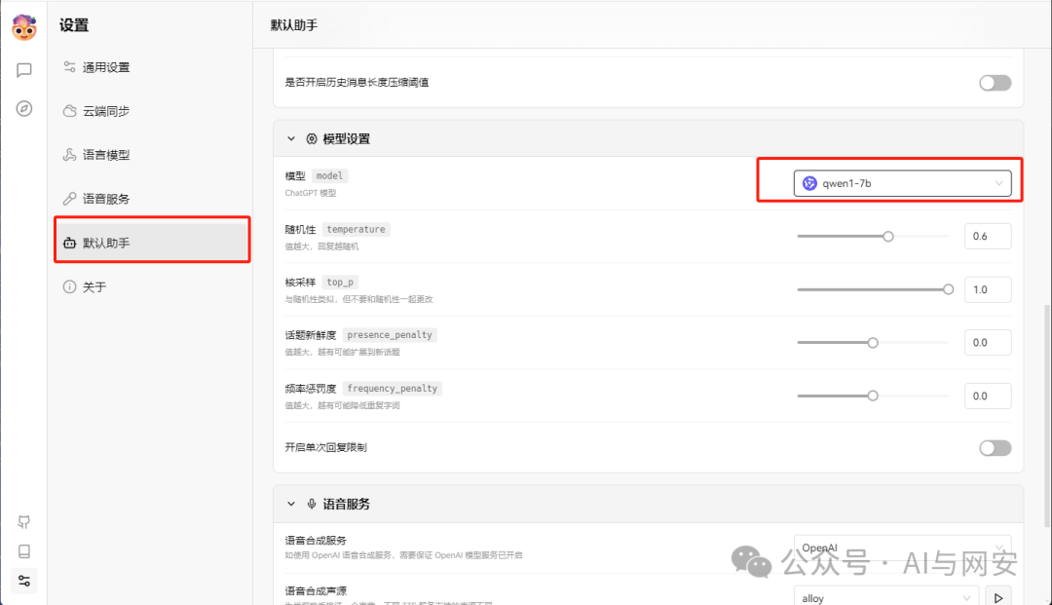
Task: Click the 默认助手 page title
Action: pos(294,25)
